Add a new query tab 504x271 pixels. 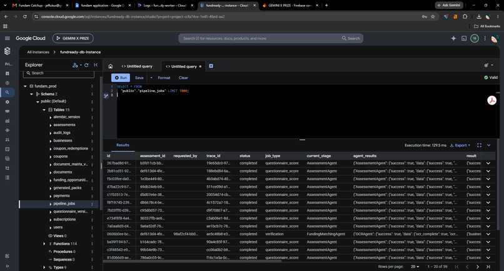211,66
